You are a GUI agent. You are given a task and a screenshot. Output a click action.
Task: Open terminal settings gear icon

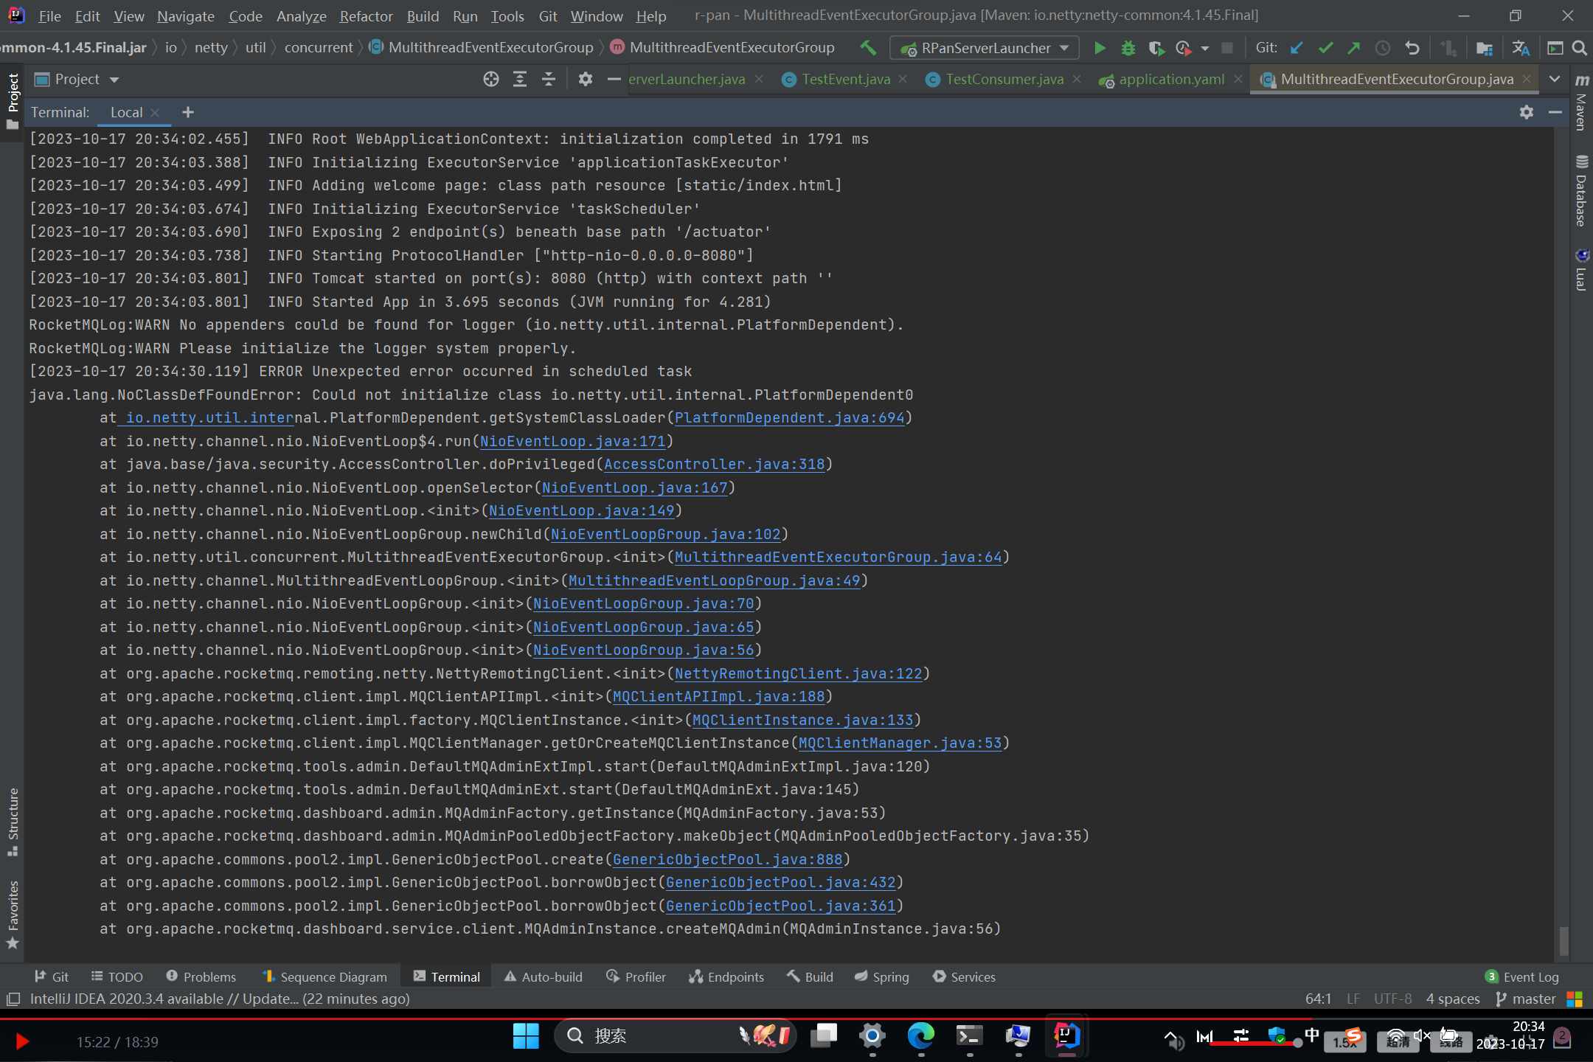[x=1526, y=112]
